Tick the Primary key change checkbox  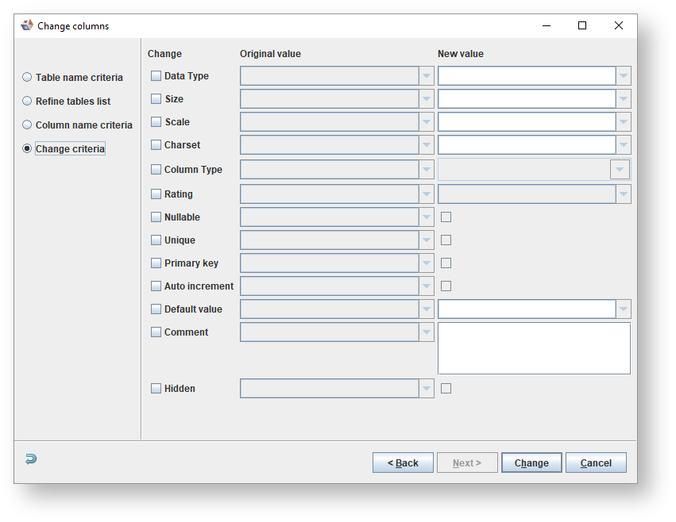click(x=156, y=263)
